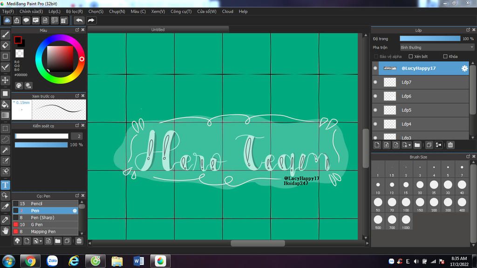Select the Eraser tool
477x268 pixels.
pos(5,46)
